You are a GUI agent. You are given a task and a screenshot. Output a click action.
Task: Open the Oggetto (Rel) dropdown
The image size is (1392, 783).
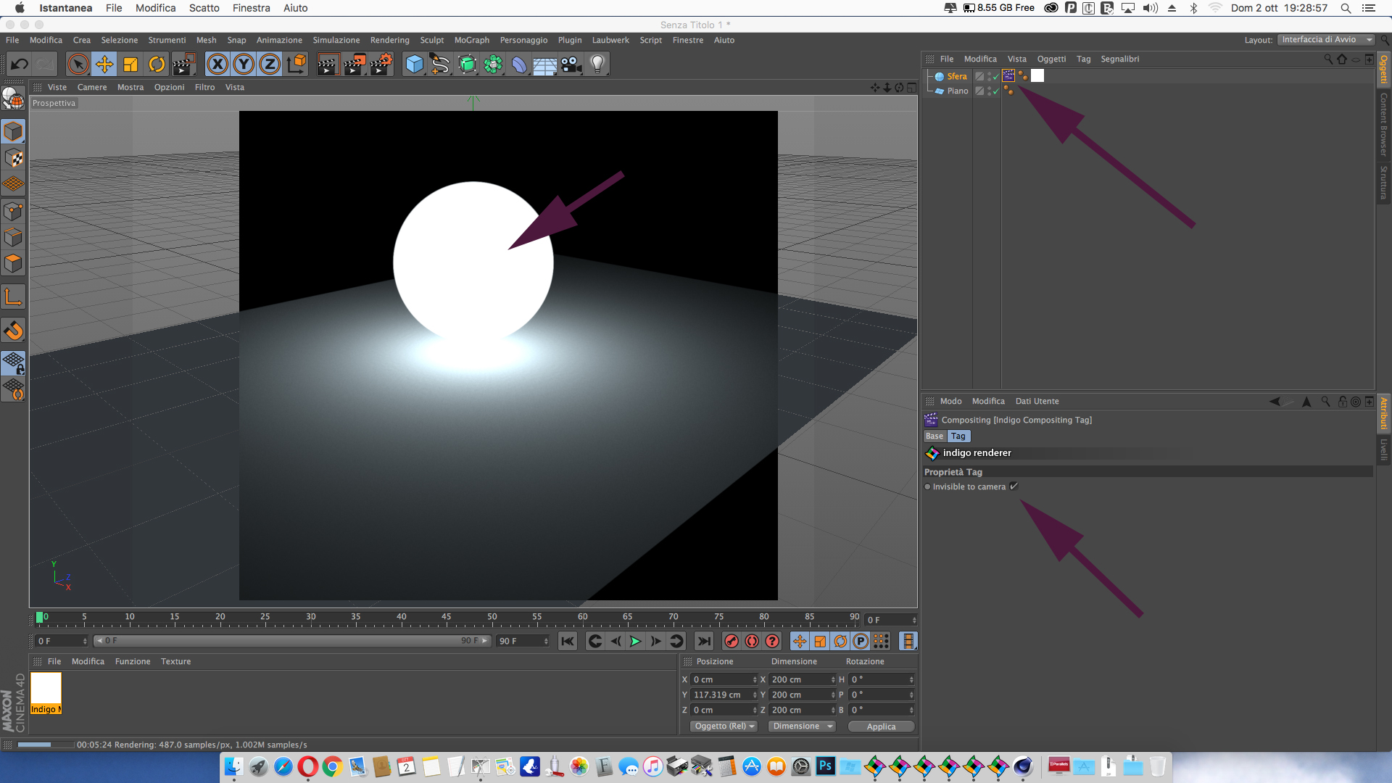pyautogui.click(x=723, y=726)
